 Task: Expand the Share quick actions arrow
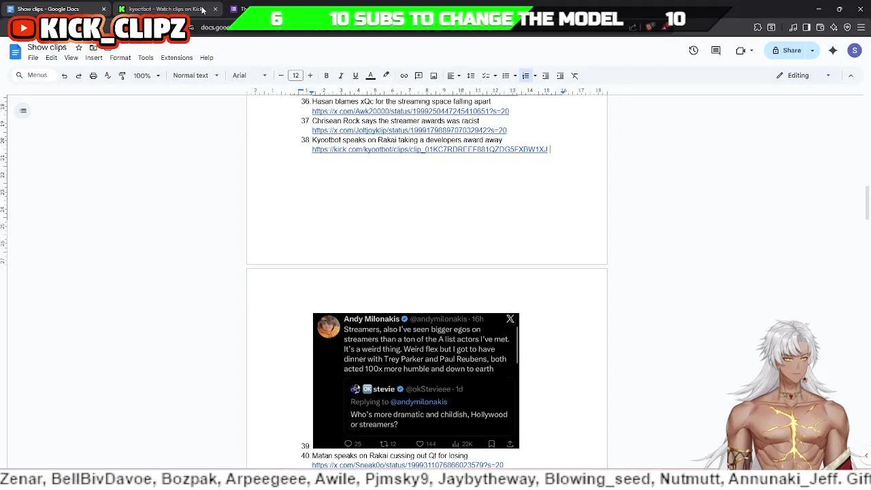[x=812, y=50]
